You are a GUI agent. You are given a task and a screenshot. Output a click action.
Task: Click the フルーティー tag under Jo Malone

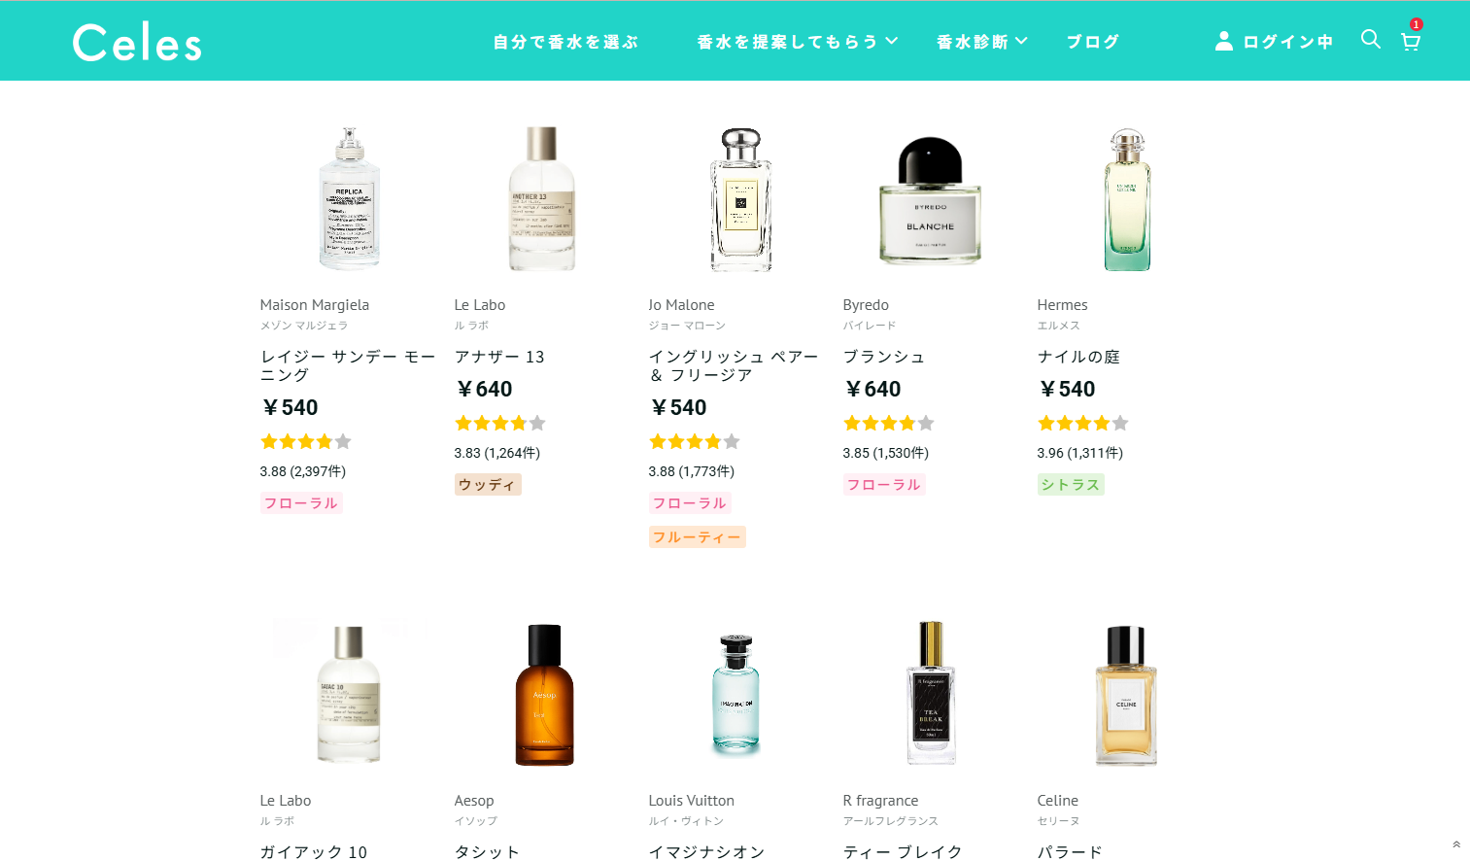pyautogui.click(x=698, y=536)
